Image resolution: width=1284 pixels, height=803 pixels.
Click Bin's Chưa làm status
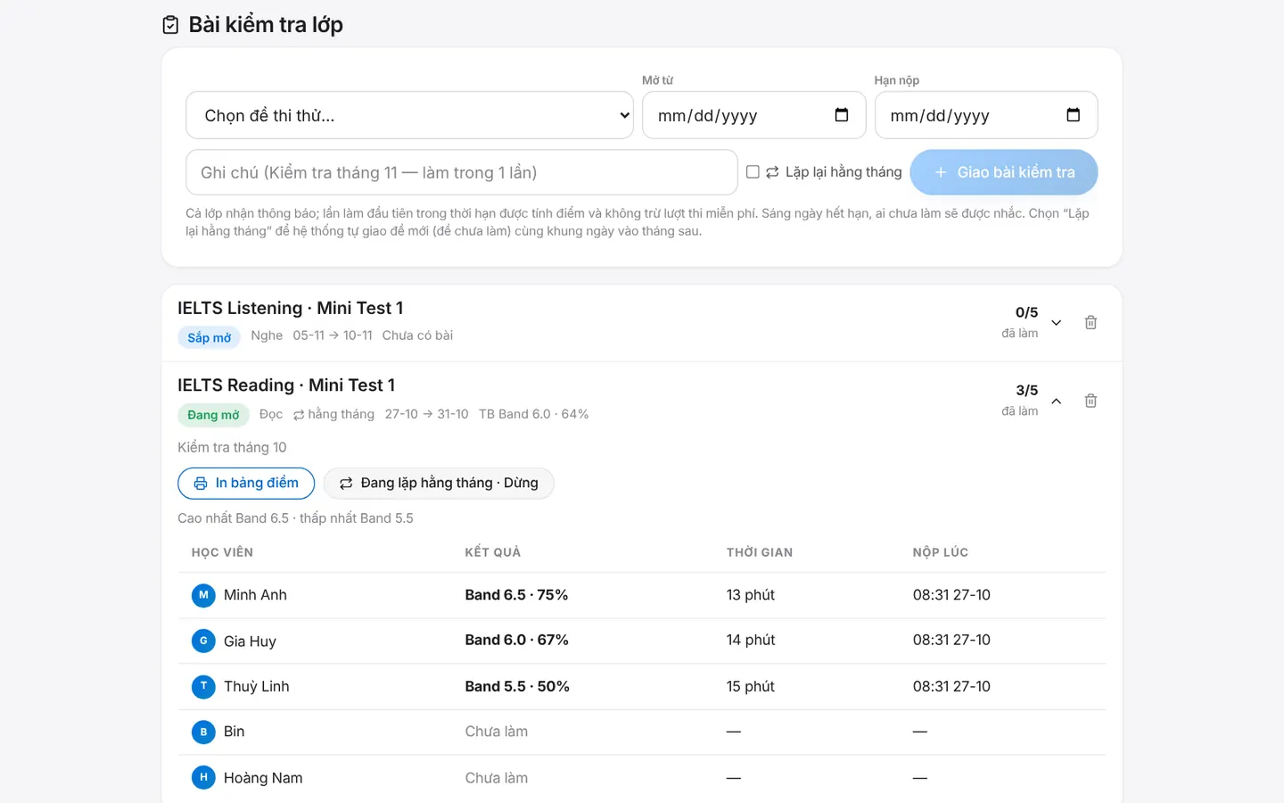(497, 732)
